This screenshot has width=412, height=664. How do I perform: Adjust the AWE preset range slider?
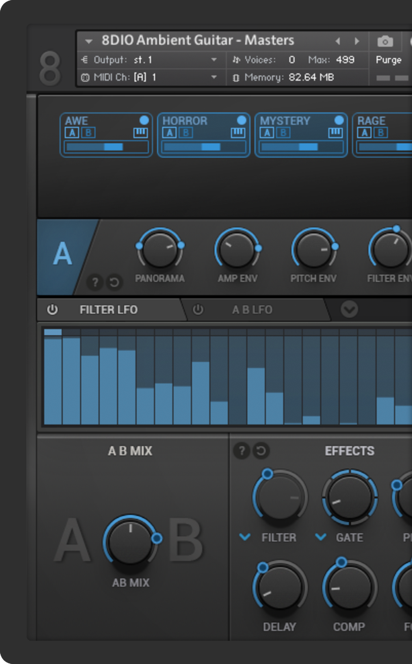(x=106, y=147)
